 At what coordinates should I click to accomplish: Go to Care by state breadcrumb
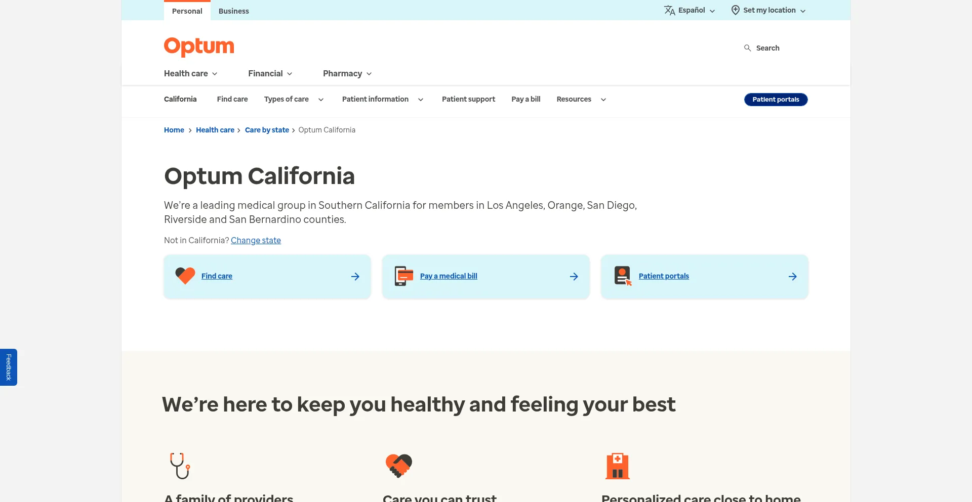(267, 130)
